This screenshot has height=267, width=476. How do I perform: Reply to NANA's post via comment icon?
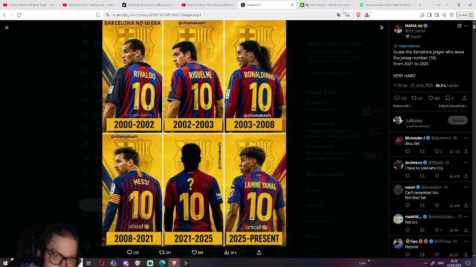coord(397,98)
